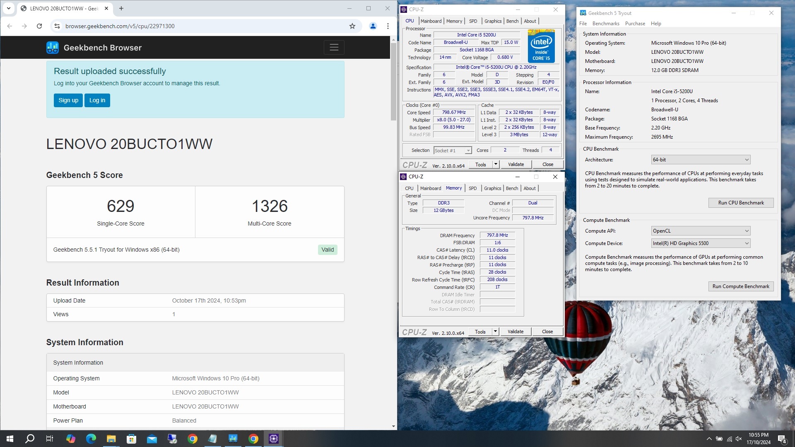Close the LENOVO 20BUCTO1WW browser tab
This screenshot has height=447, width=795.
click(x=106, y=8)
